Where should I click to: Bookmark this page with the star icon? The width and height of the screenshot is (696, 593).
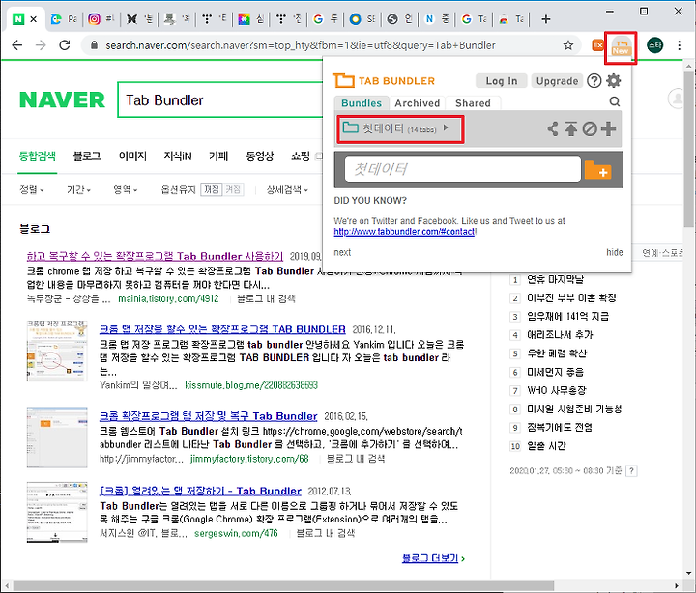click(x=568, y=45)
